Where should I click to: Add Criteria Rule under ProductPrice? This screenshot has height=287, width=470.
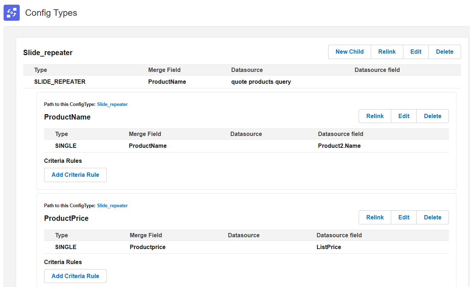coord(75,276)
